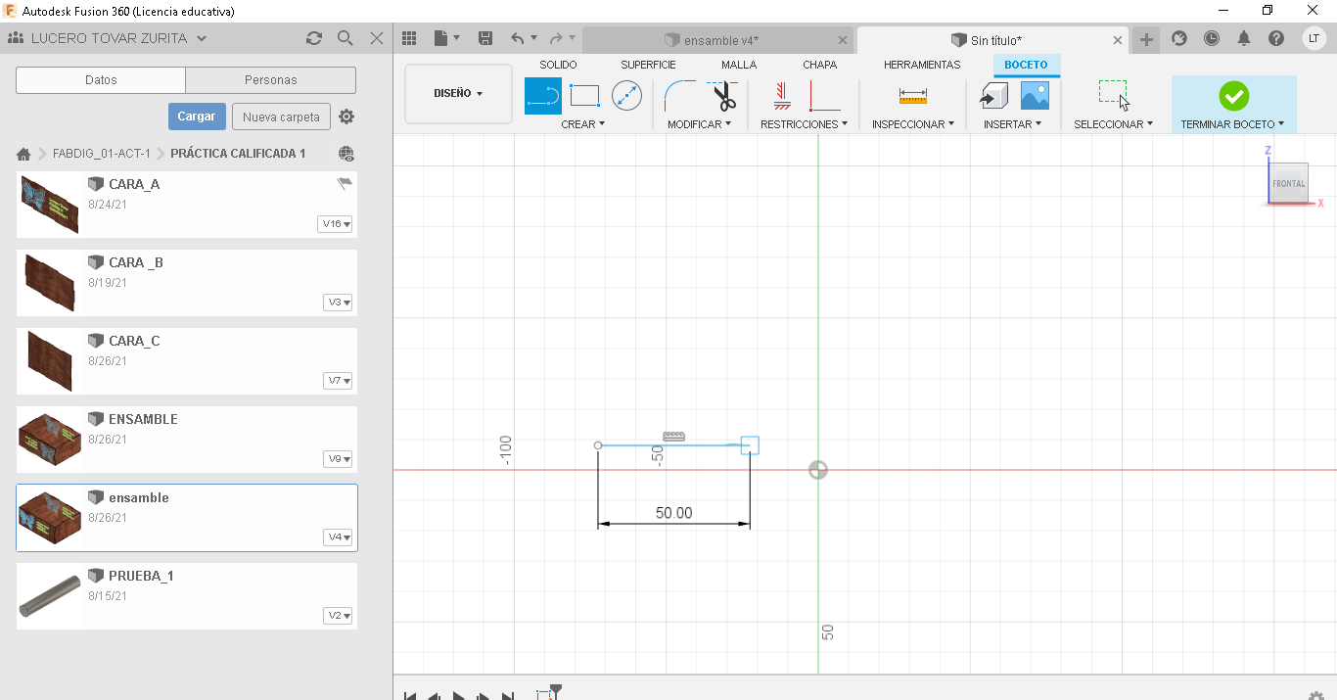The height and width of the screenshot is (700, 1337).
Task: Expand the SELECCIONAR menu
Action: (1114, 124)
